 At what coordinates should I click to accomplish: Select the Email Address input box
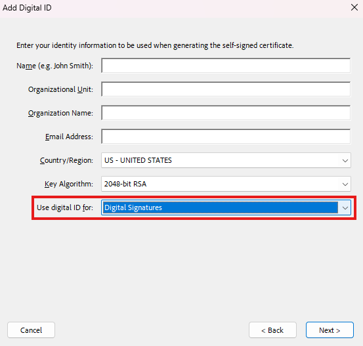[226, 137]
